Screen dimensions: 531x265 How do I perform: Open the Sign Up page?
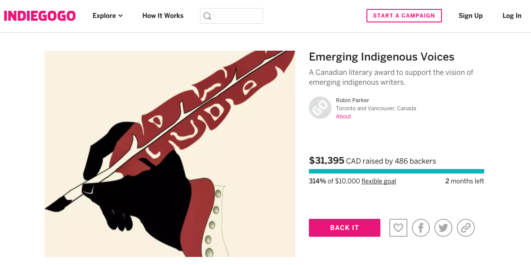tap(470, 16)
